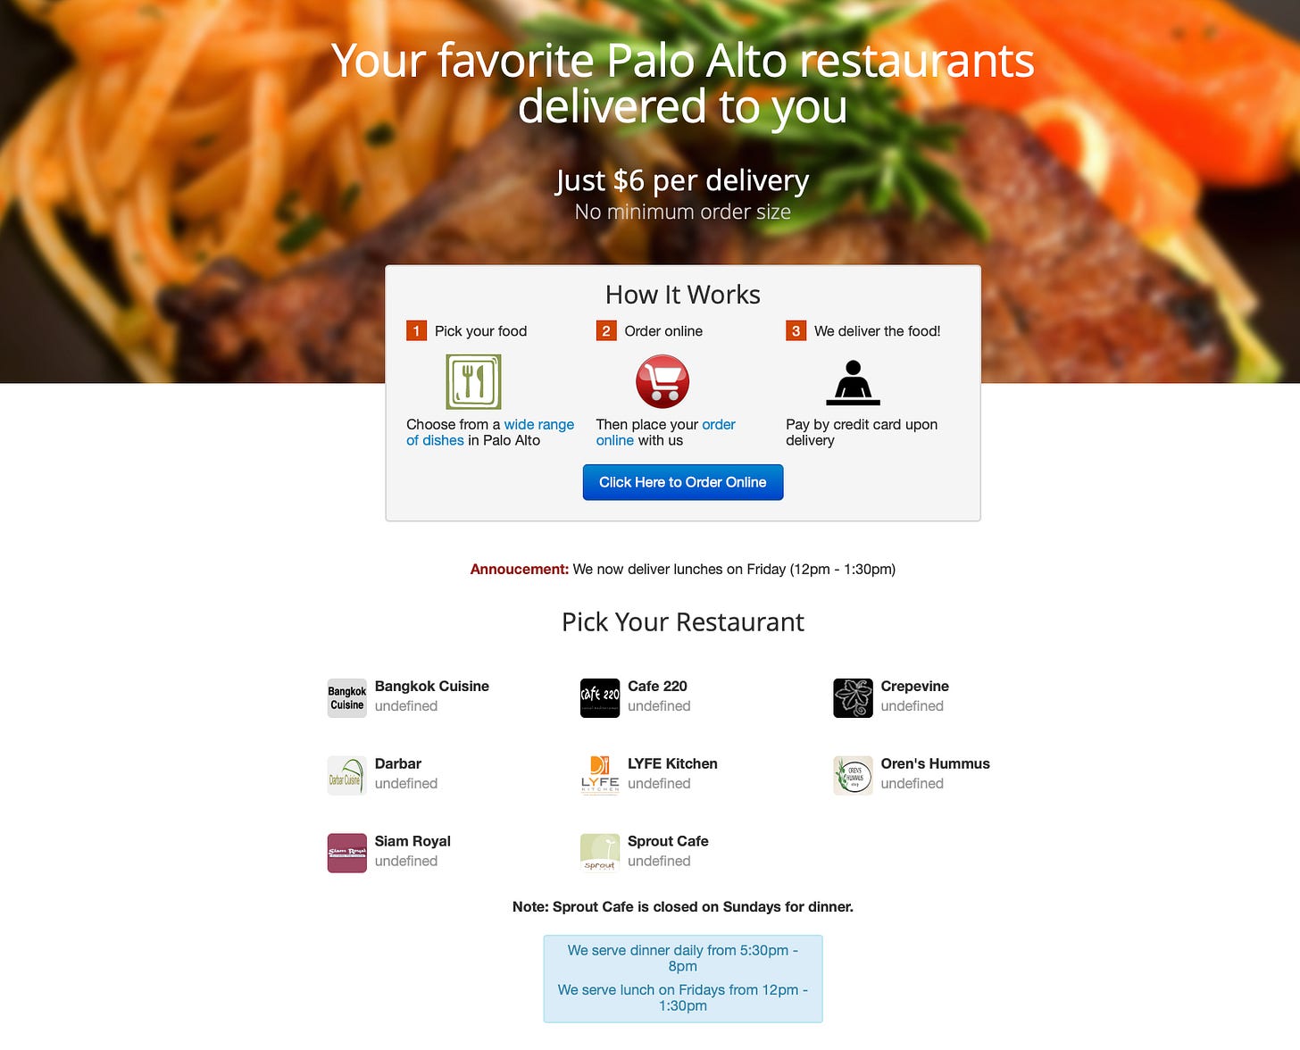Open the 'order online' text link
Image resolution: width=1300 pixels, height=1050 pixels.
(x=666, y=432)
